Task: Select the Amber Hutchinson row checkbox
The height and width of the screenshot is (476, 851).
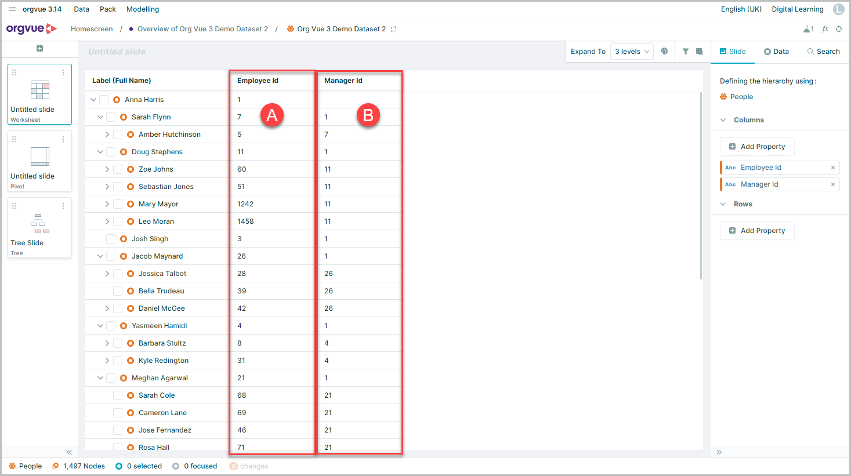Action: coord(118,135)
